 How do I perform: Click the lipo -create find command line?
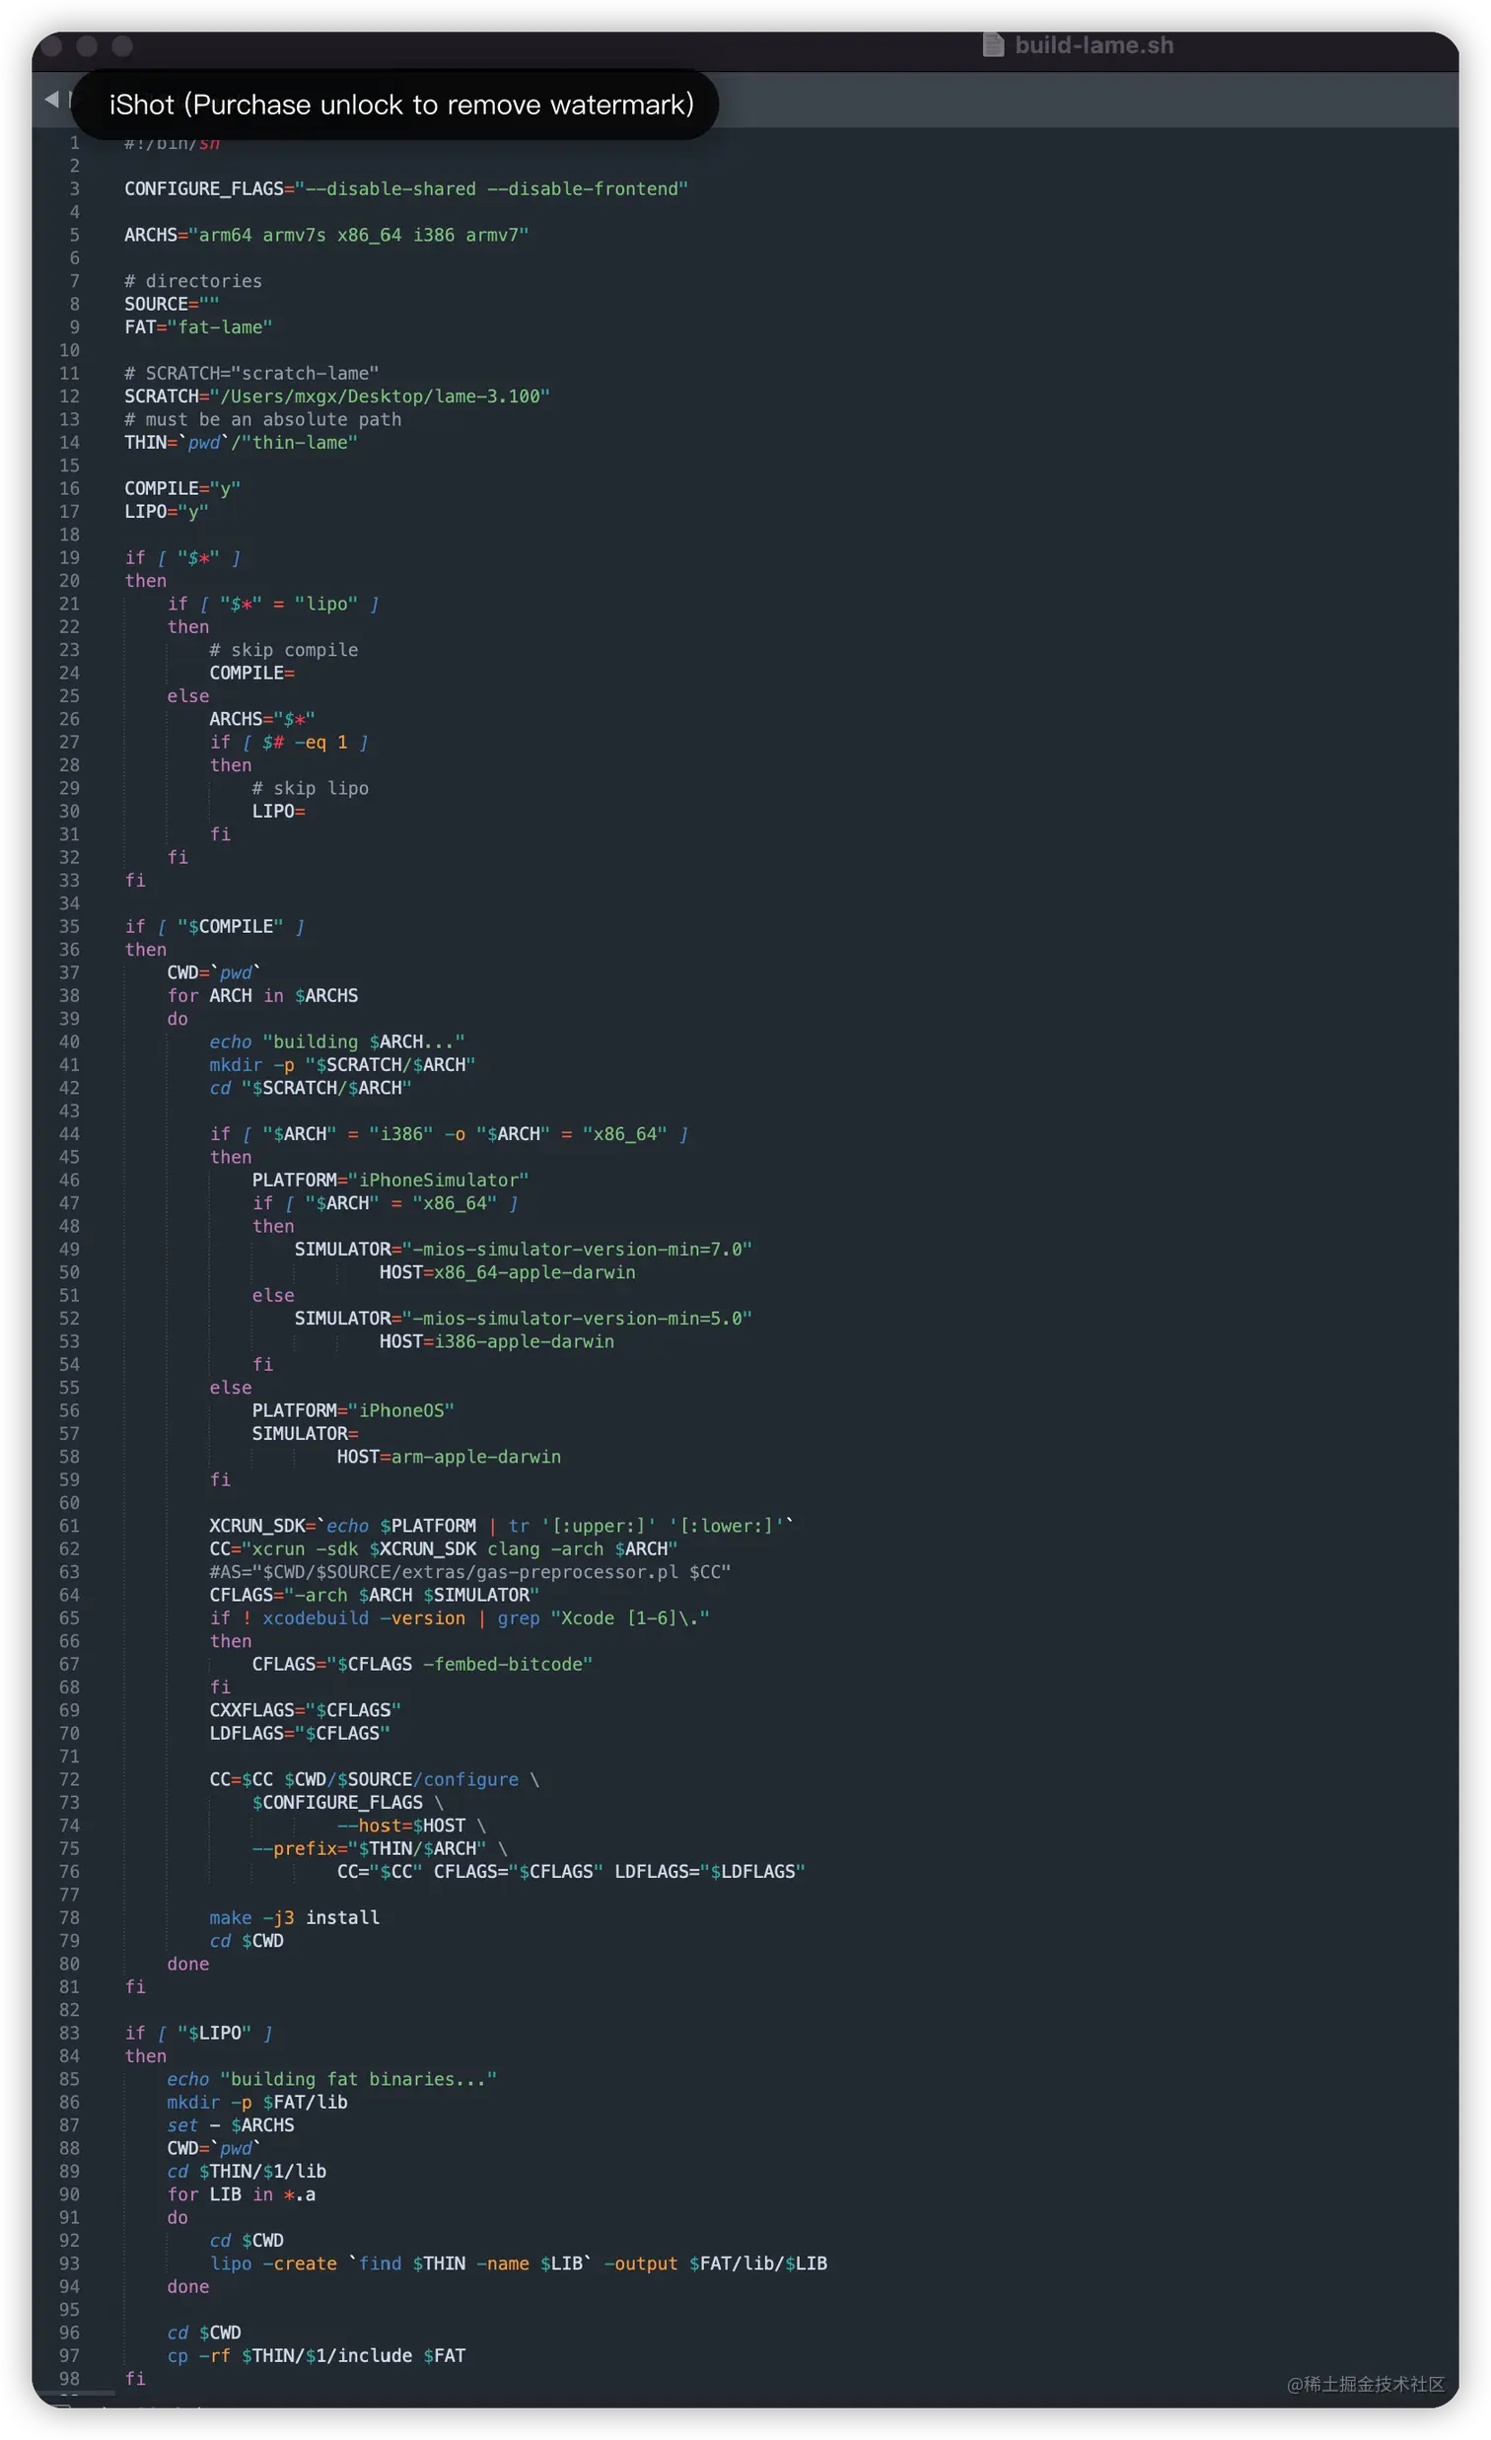[519, 2262]
